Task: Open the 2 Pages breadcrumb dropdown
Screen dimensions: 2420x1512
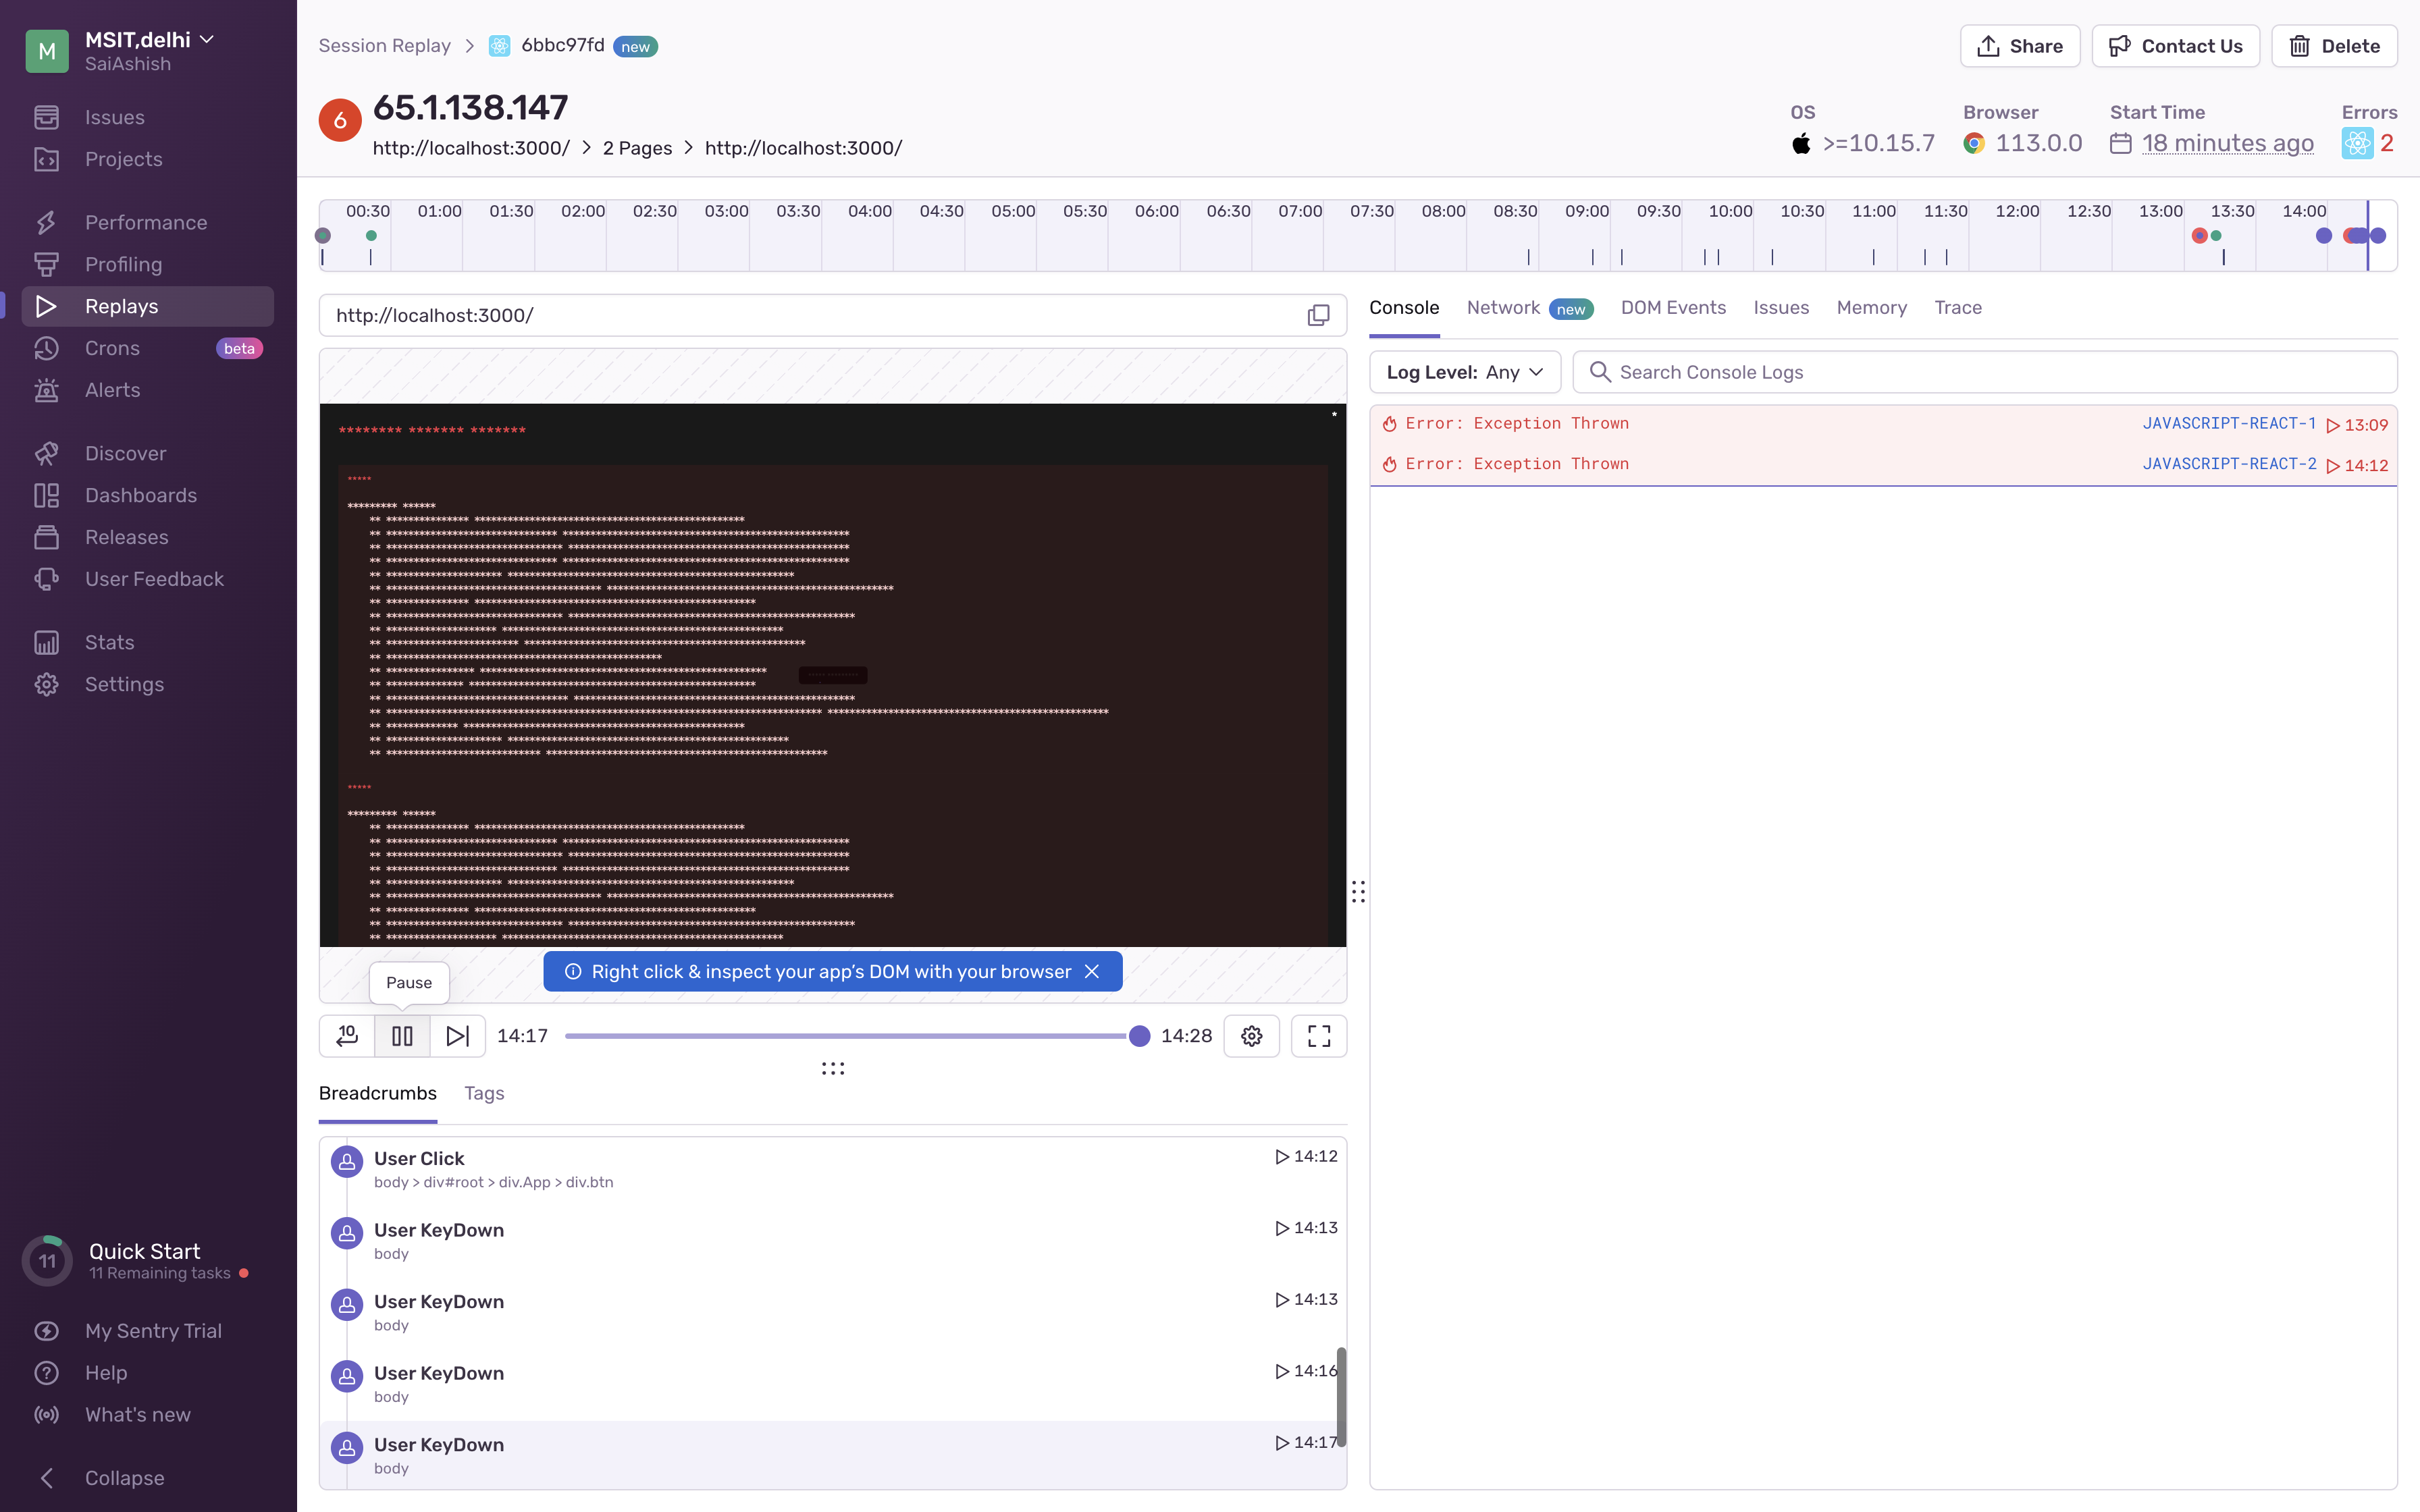Action: click(x=637, y=147)
